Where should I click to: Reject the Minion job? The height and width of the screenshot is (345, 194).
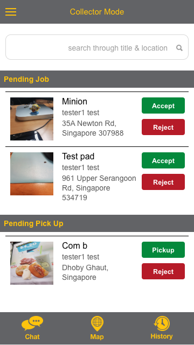click(163, 127)
